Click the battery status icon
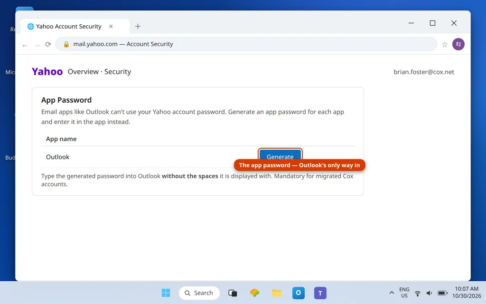Image resolution: width=486 pixels, height=304 pixels. (x=442, y=293)
